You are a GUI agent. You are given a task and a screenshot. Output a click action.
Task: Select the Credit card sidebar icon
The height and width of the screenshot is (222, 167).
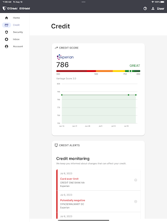[x=7, y=25]
